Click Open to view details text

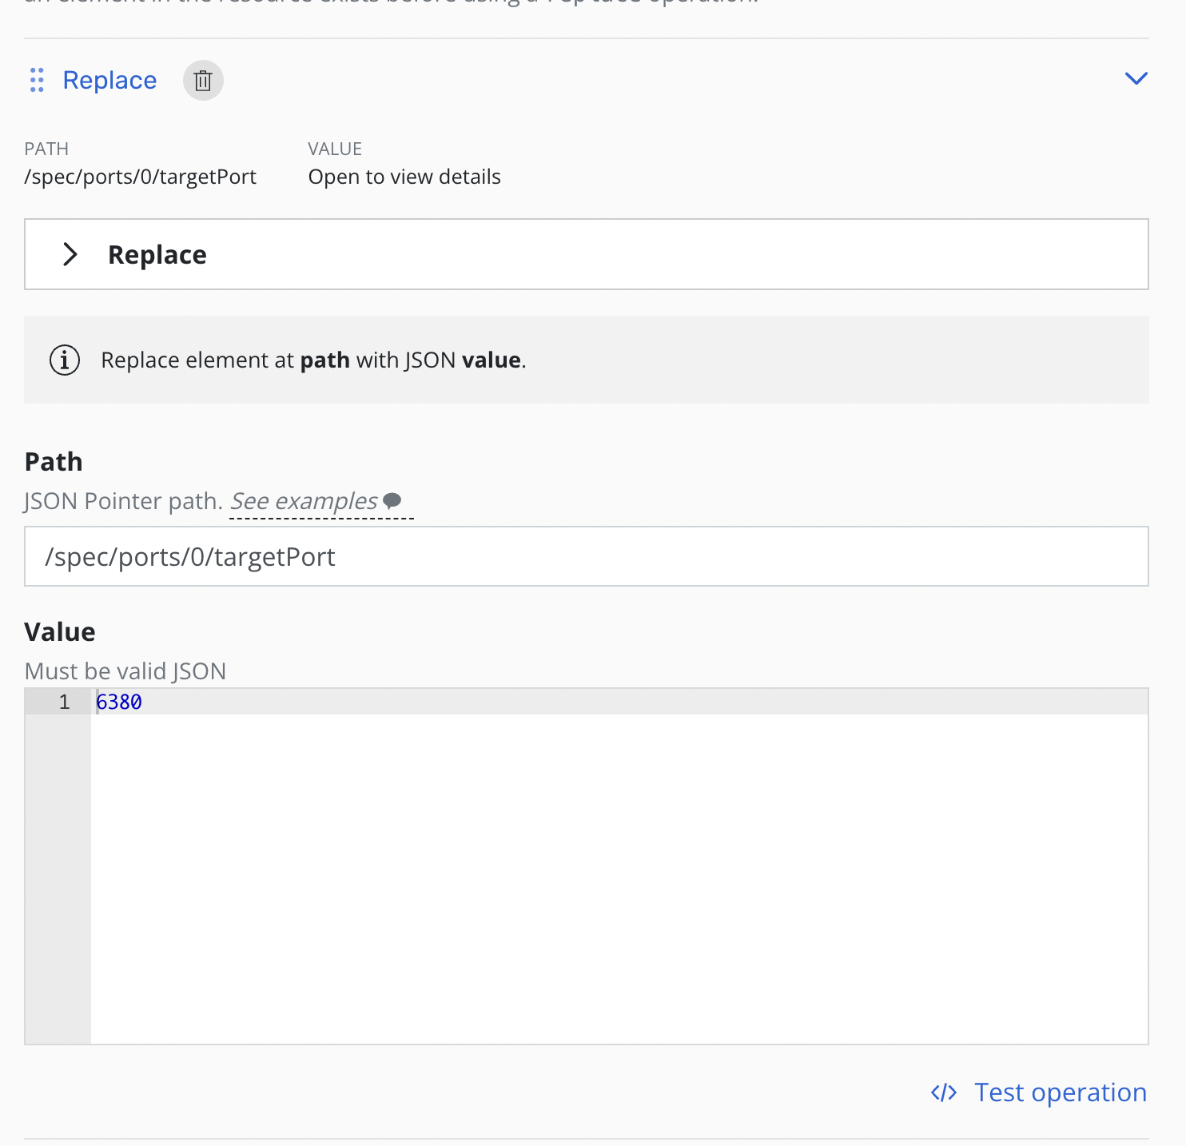click(404, 176)
